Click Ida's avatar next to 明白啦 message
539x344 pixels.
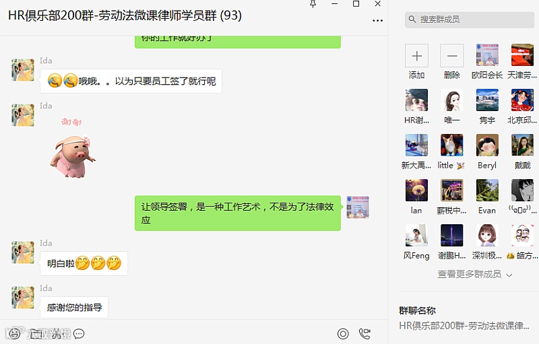tap(23, 252)
